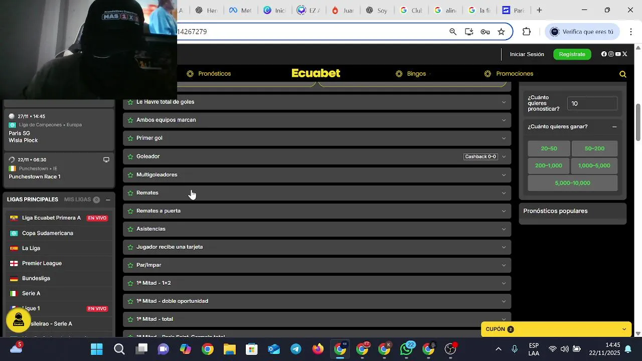
Task: Collapse the Ligas Principales list
Action: (108, 200)
